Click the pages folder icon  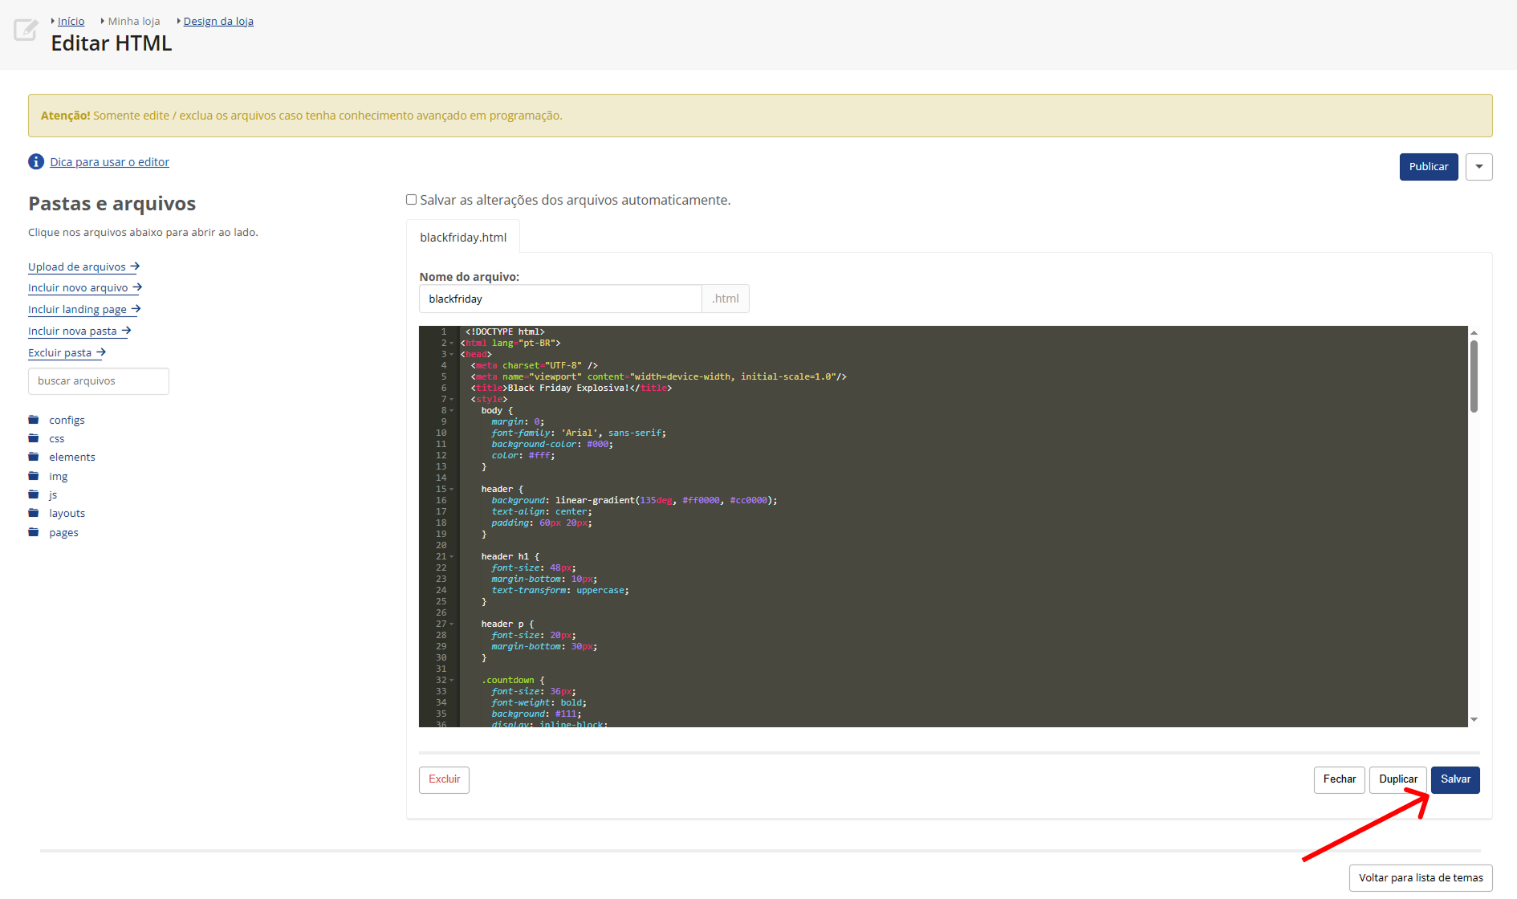coord(34,531)
